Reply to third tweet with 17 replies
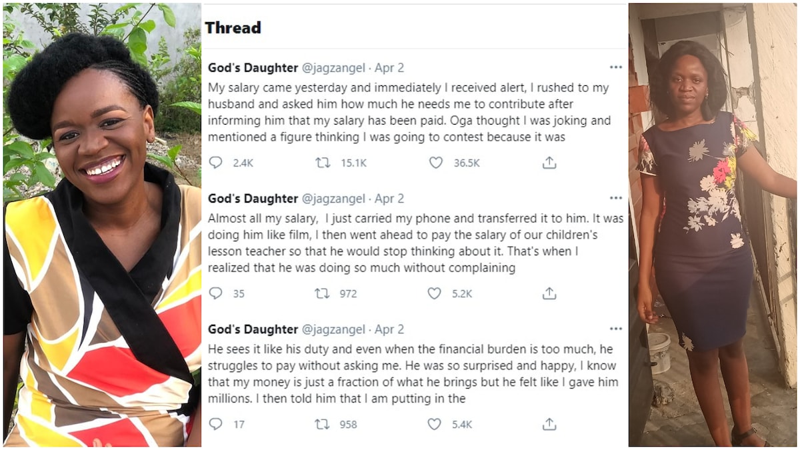 (x=215, y=424)
